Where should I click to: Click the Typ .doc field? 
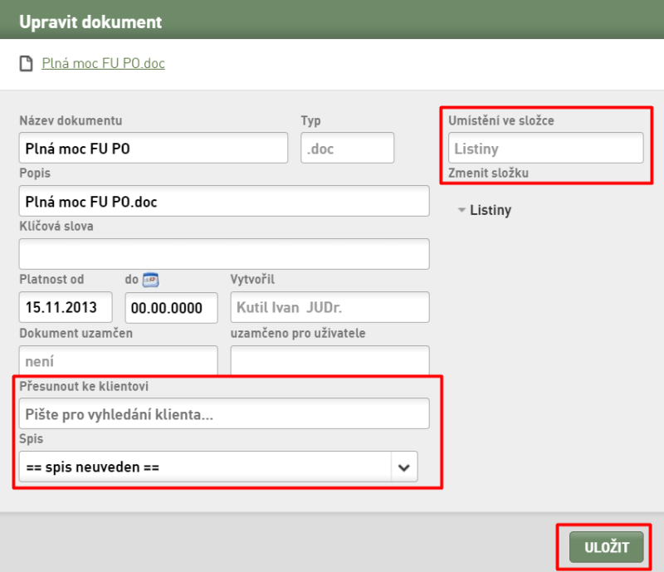[x=347, y=148]
